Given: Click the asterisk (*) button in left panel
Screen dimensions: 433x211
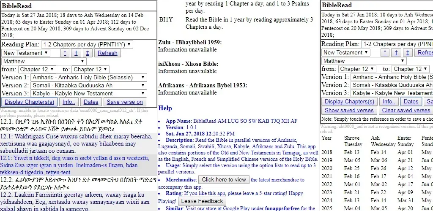Looking at the screenshot, I should (65, 53).
